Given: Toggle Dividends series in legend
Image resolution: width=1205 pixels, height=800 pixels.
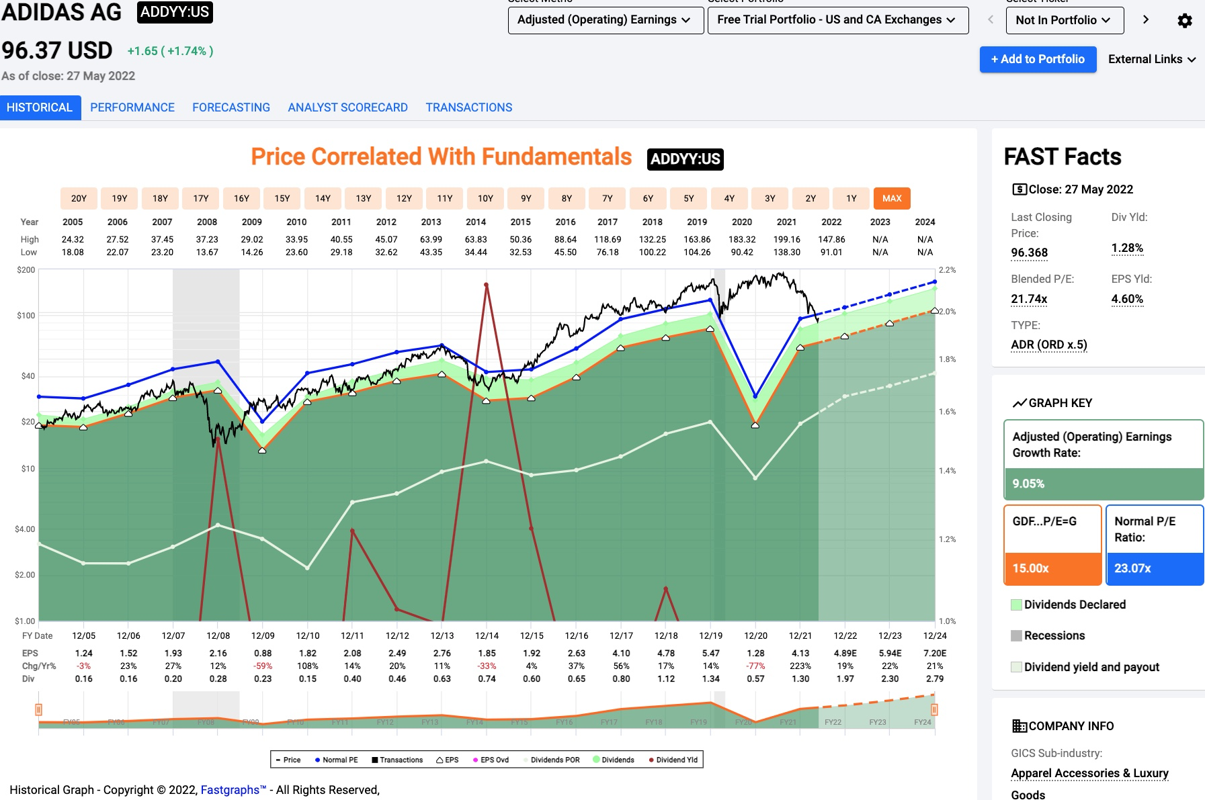Looking at the screenshot, I should click(614, 760).
